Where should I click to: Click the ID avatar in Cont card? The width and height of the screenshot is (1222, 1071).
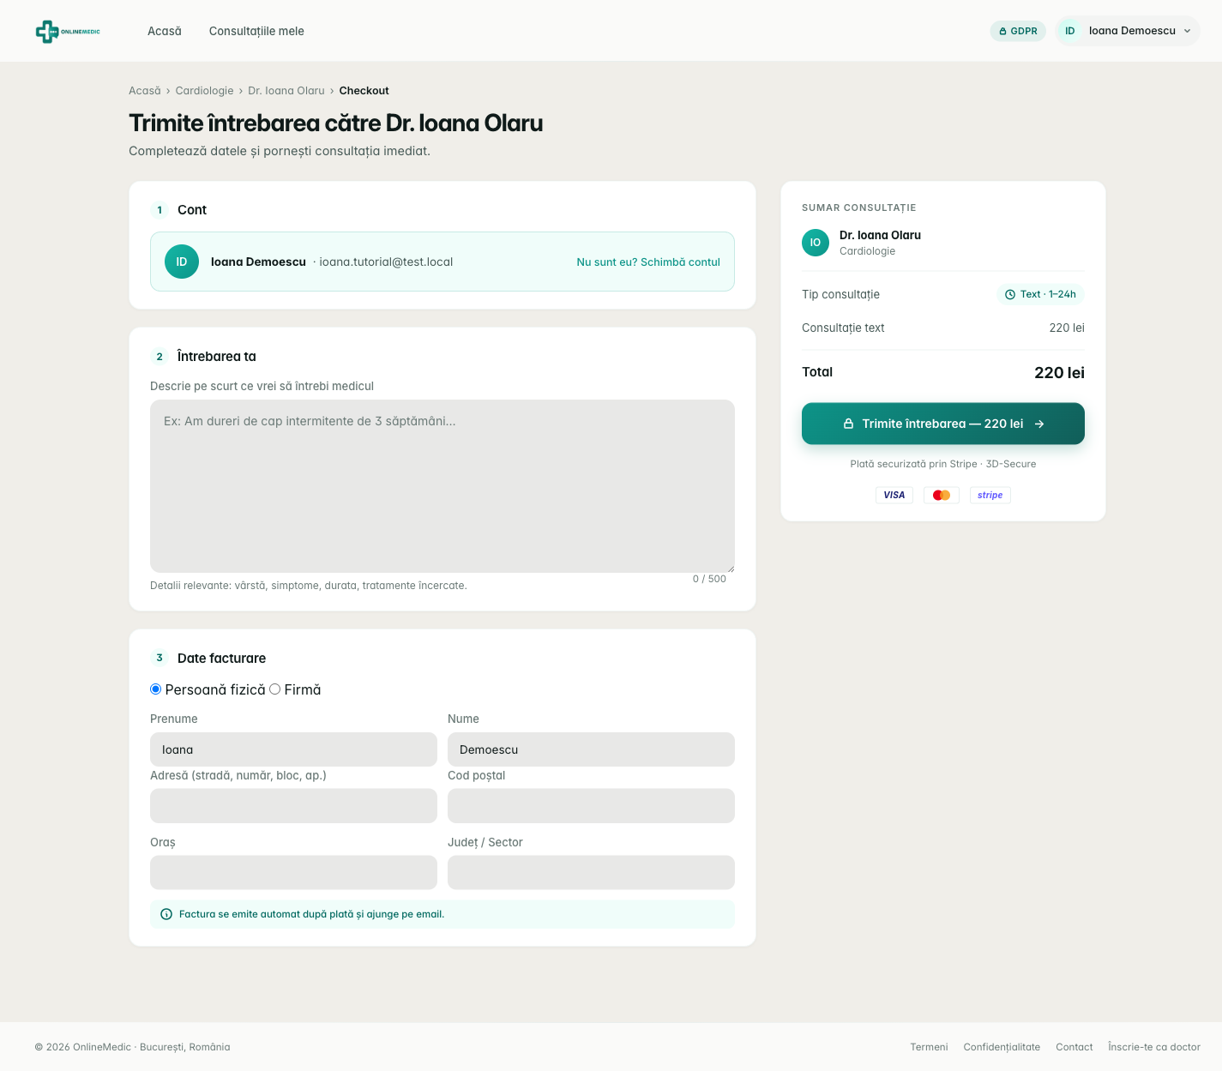182,262
